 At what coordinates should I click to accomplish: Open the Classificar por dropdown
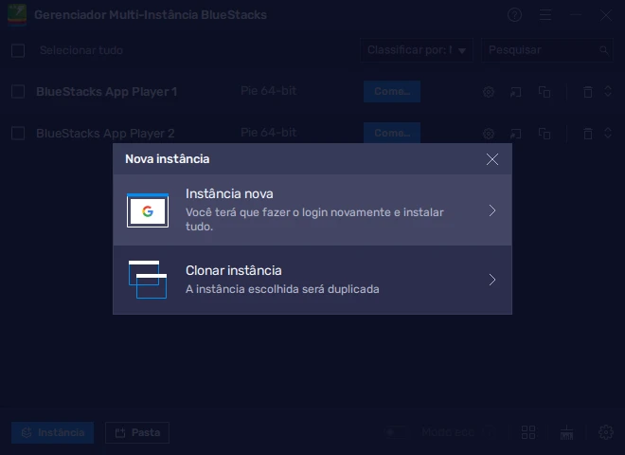417,50
